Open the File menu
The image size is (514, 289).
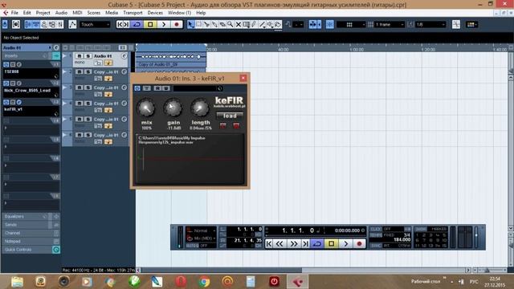click(x=14, y=13)
